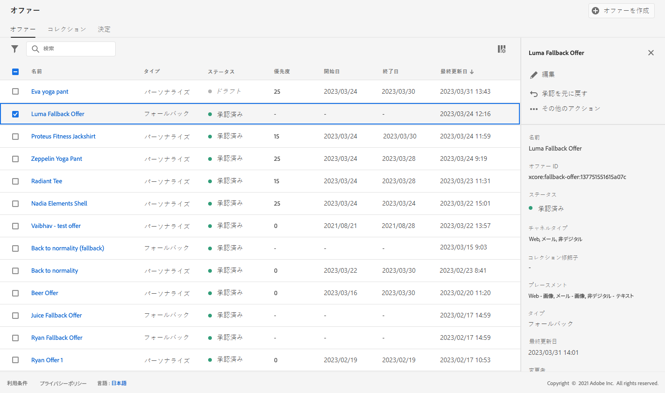Sort by the 名前 column header
The width and height of the screenshot is (665, 393).
tap(36, 72)
